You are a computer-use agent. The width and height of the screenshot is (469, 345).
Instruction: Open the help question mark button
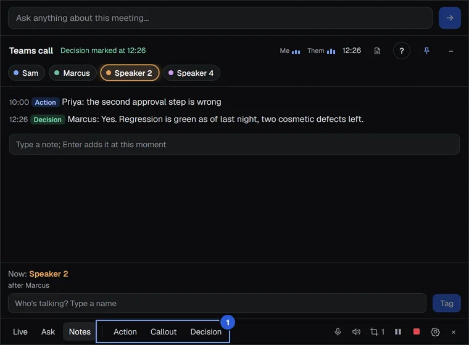(x=401, y=51)
